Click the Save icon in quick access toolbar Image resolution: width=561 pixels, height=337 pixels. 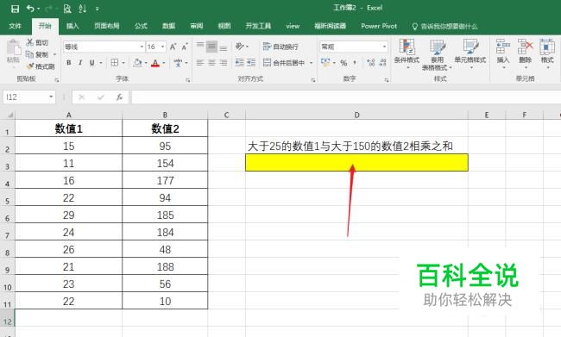(x=15, y=9)
